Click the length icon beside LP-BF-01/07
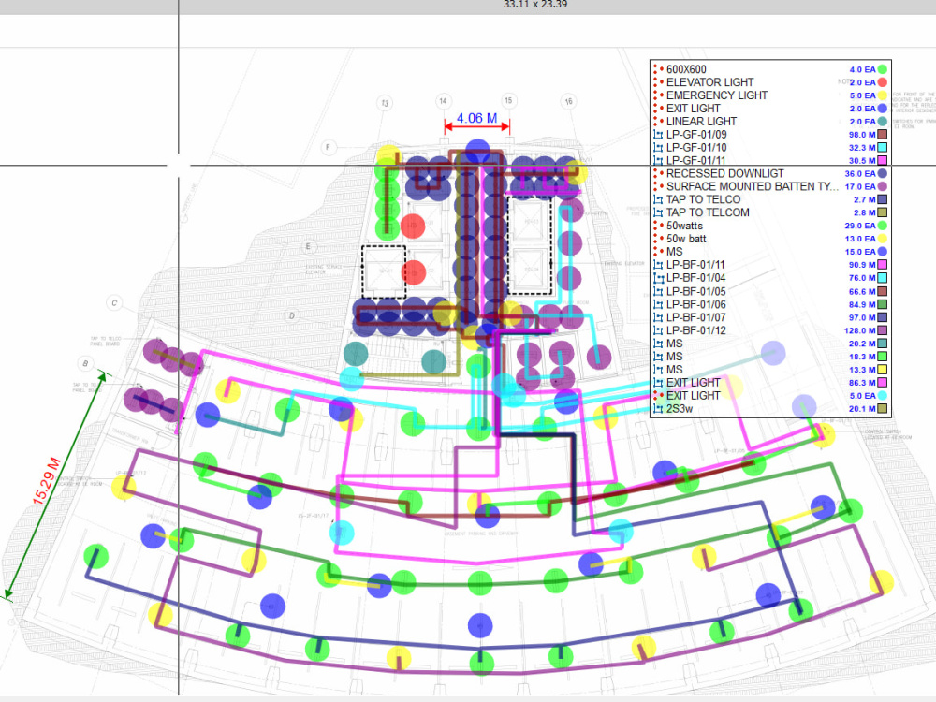936x702 pixels. point(658,317)
